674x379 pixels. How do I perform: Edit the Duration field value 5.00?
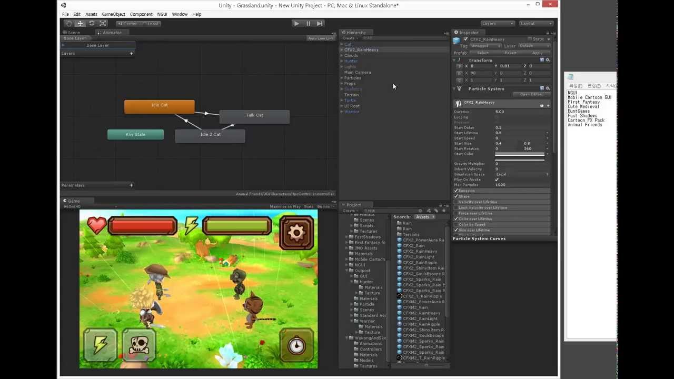(521, 112)
